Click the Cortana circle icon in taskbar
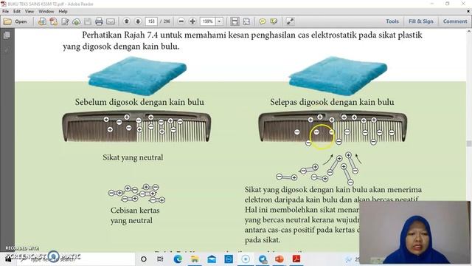Screen dimensions: 472x266 click(x=144, y=259)
